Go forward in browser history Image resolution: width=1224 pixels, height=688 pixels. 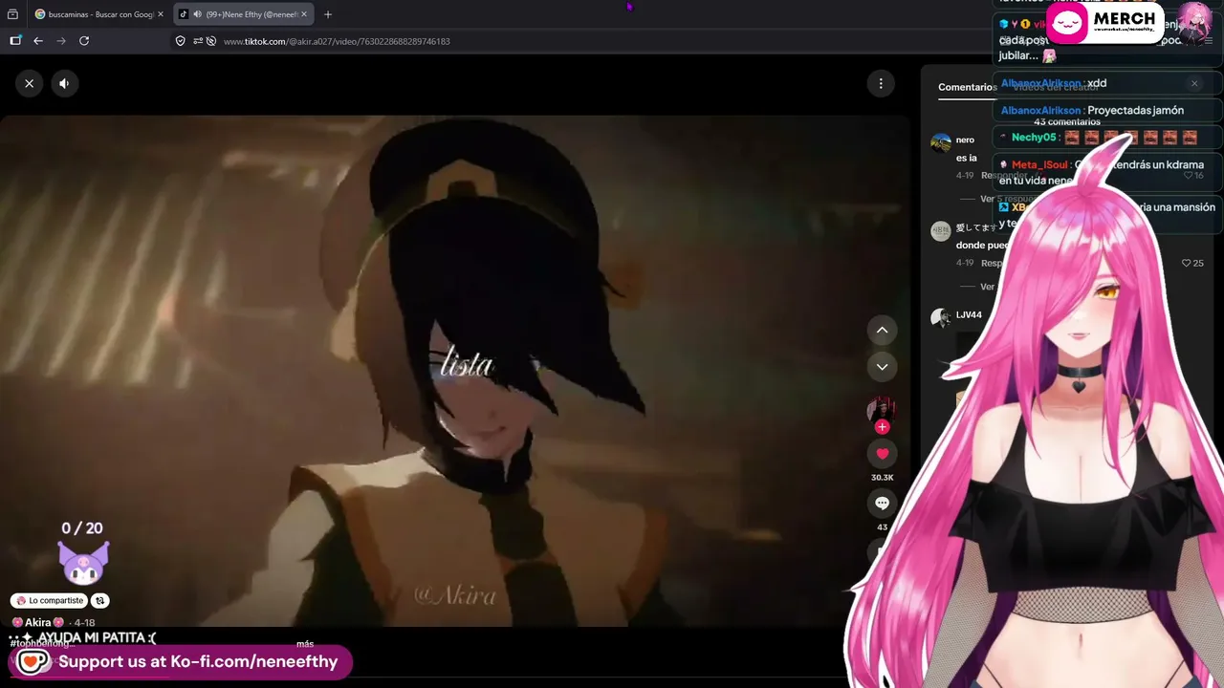[61, 41]
